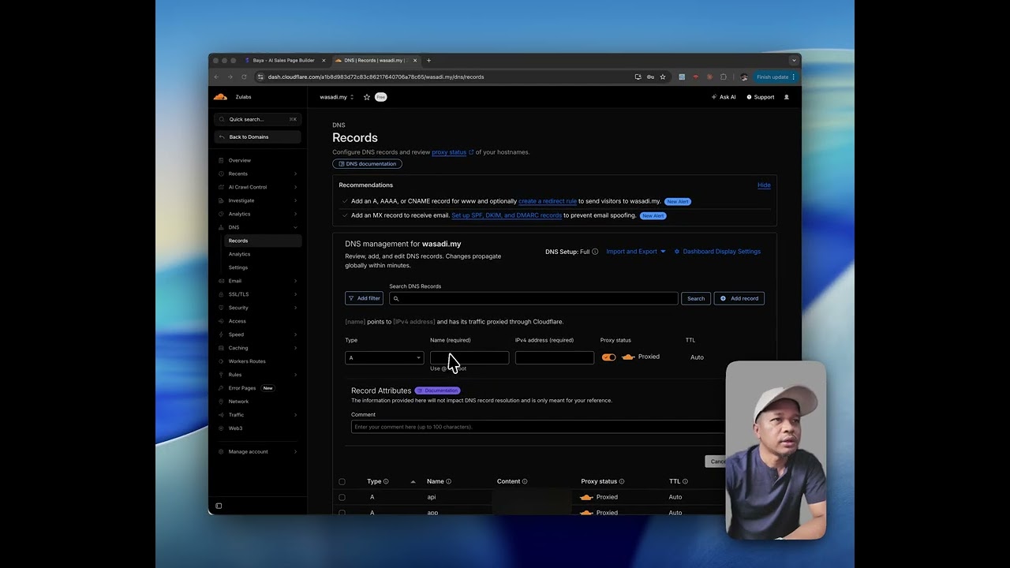
Task: Open the proxy status link
Action: [x=449, y=152]
